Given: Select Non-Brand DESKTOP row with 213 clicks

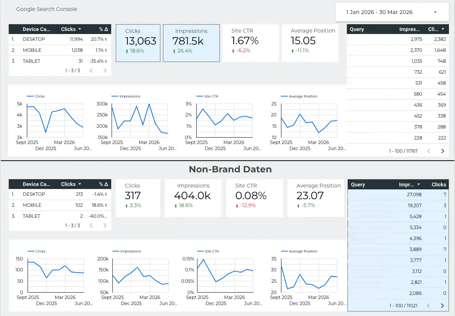Looking at the screenshot, I should (60, 194).
